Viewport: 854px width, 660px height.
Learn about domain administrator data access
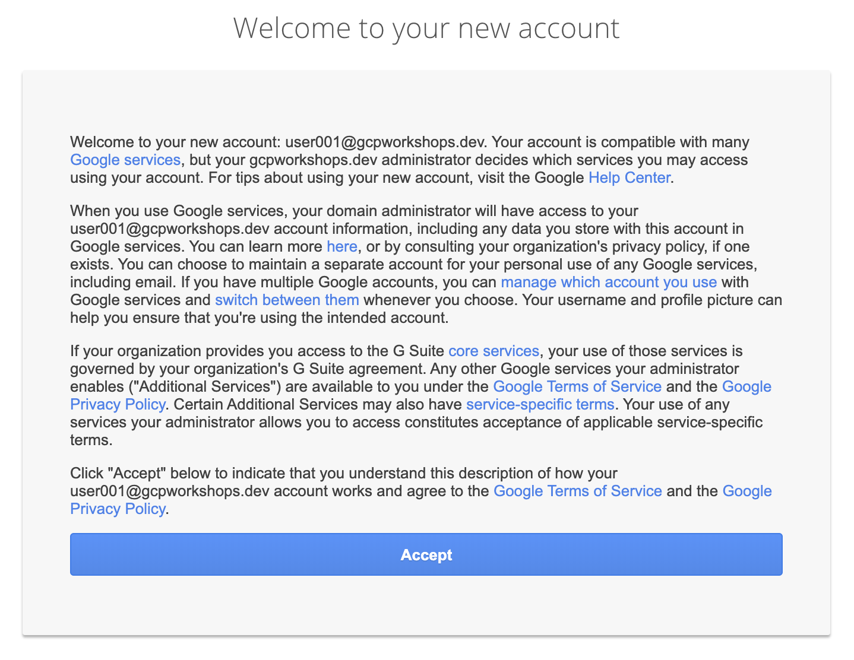(341, 246)
